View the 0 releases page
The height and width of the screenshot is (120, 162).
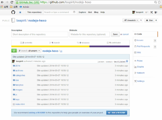coord(83,43)
